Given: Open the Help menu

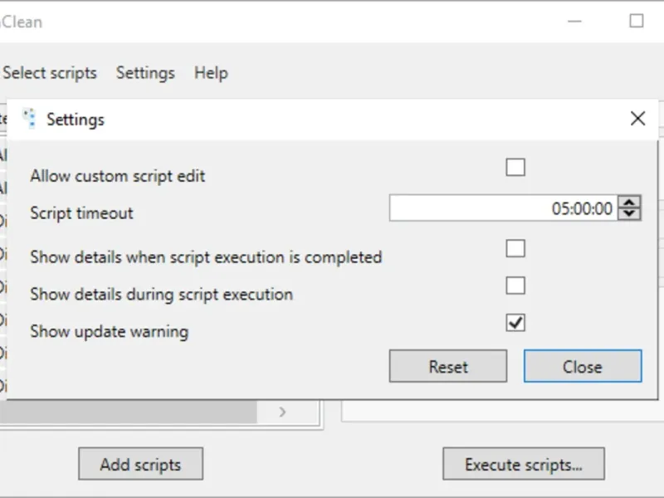Looking at the screenshot, I should pos(211,73).
